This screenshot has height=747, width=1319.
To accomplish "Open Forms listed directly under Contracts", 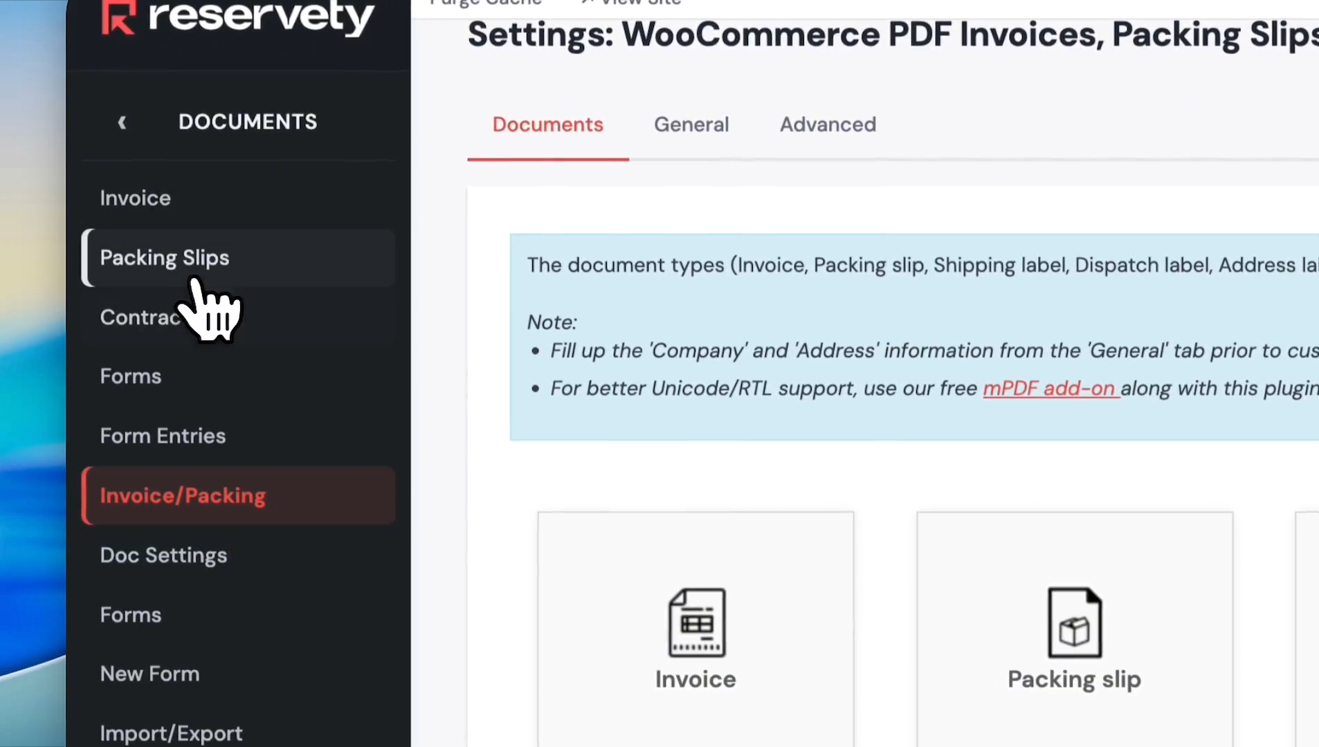I will [131, 377].
